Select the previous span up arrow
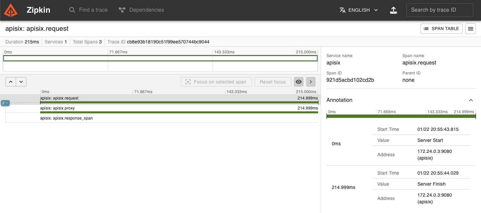Screen dimensions: 481x213 point(11,82)
